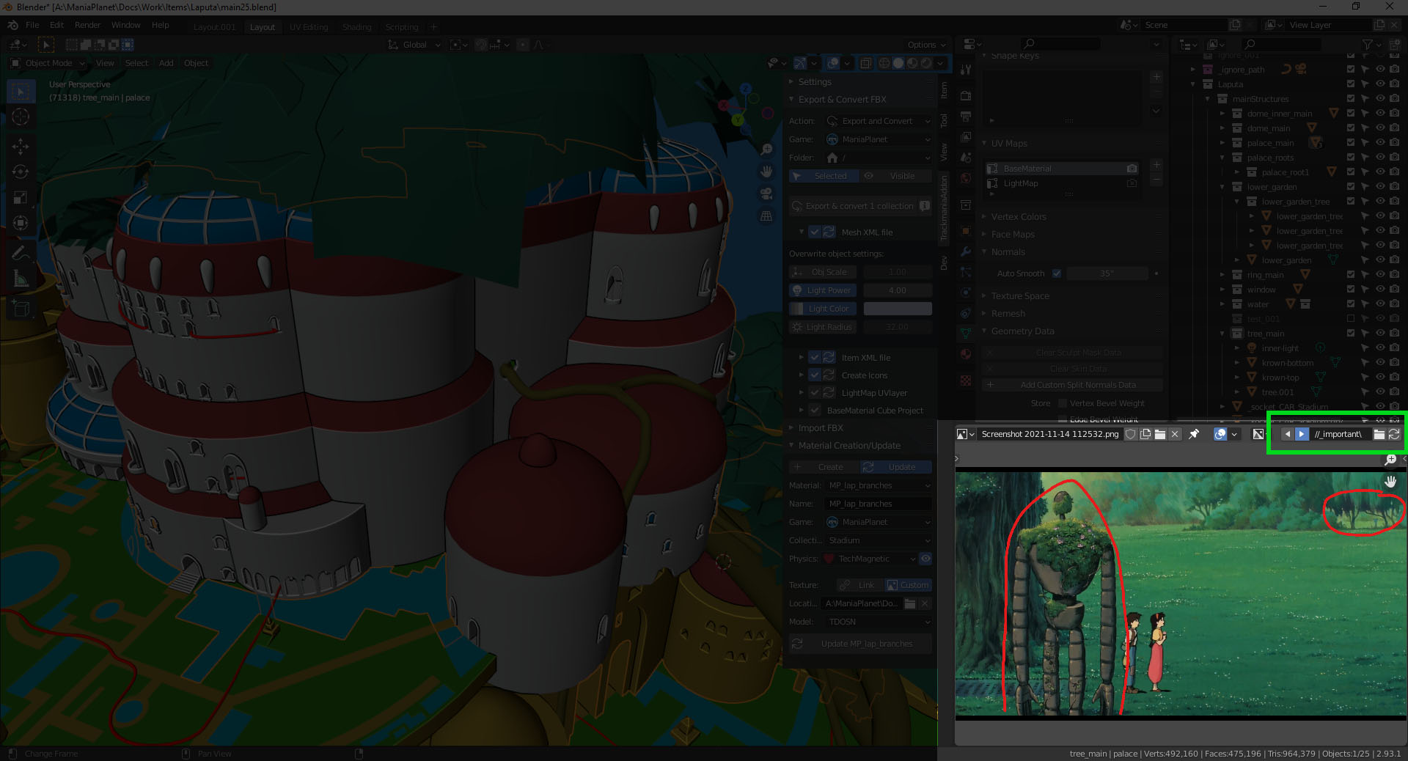Open folder browser next to //_important\ path
Viewport: 1408px width, 761px height.
(1379, 434)
